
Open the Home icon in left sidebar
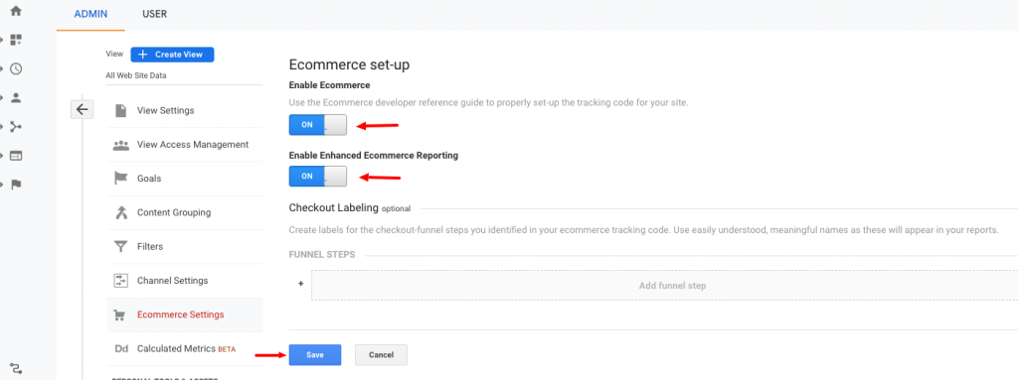coord(16,11)
